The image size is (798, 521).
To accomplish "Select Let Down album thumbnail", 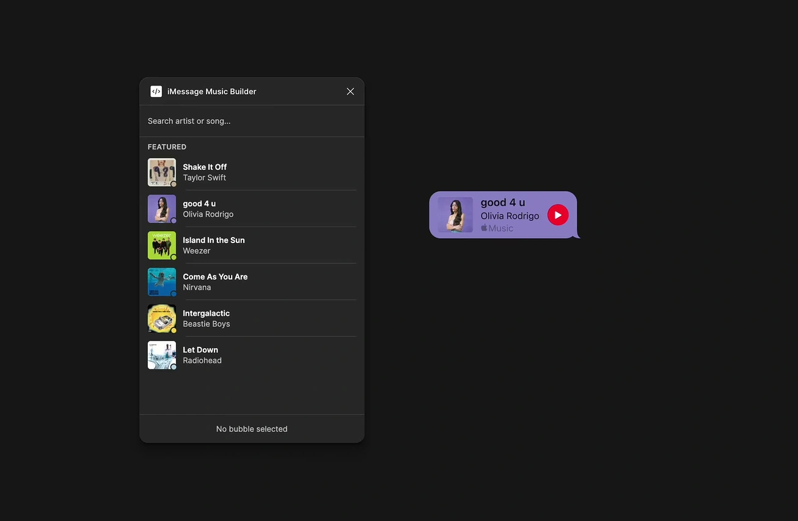I will tap(162, 355).
